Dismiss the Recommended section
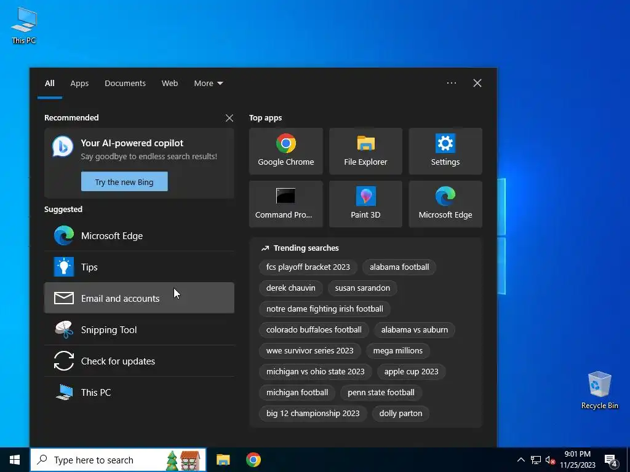The width and height of the screenshot is (630, 472). (x=229, y=118)
